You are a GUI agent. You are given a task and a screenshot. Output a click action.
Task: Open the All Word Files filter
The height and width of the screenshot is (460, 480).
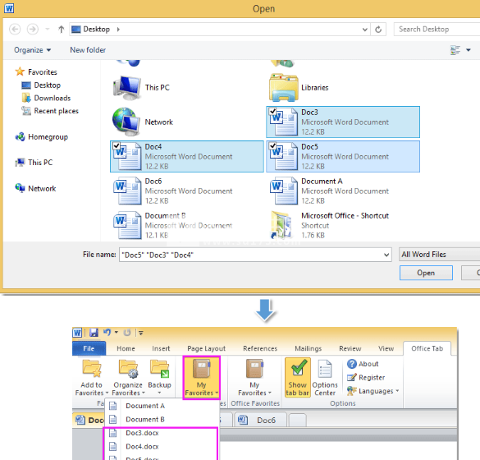439,255
